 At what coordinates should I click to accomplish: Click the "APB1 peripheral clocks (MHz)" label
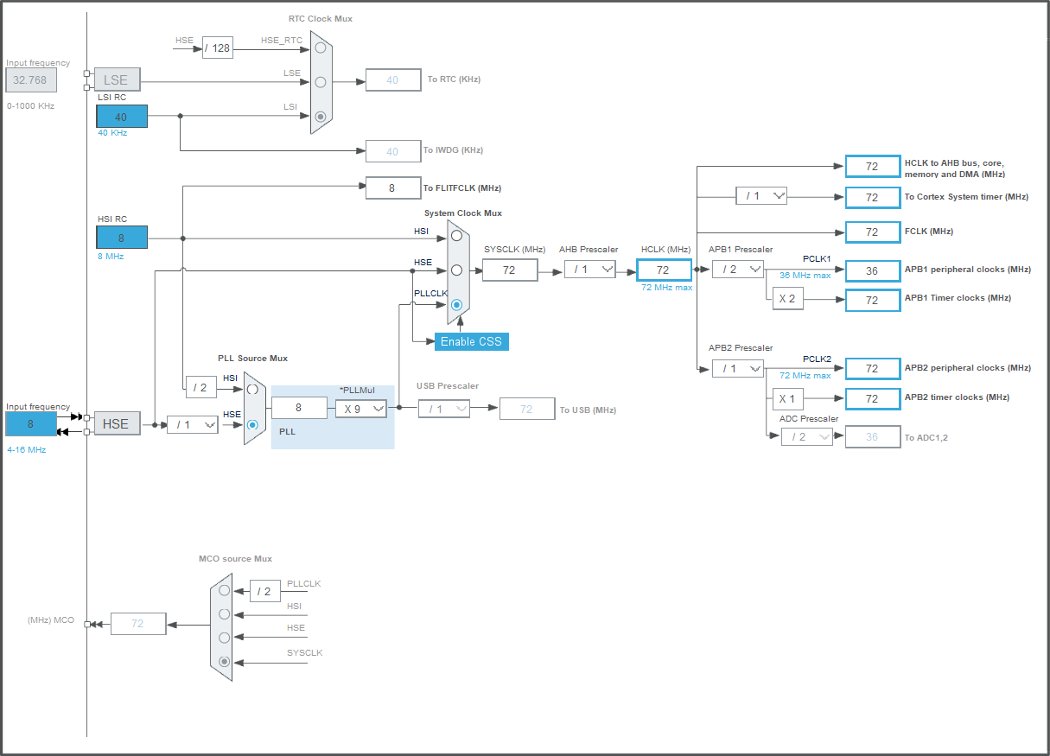click(x=968, y=269)
